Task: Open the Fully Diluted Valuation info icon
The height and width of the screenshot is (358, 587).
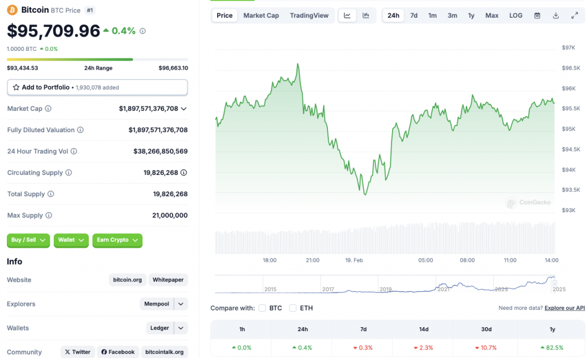Action: [80, 130]
